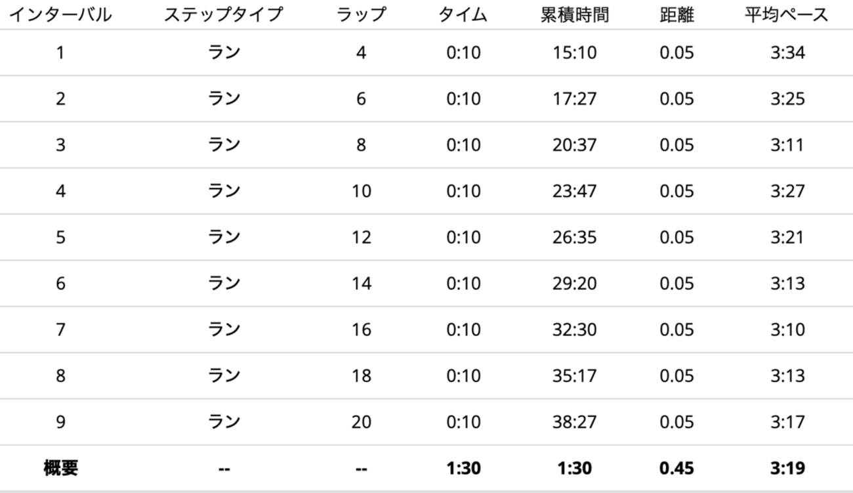Select the 26:35 cumulative time cell
Viewport: 853px width, 493px height.
[x=574, y=237]
